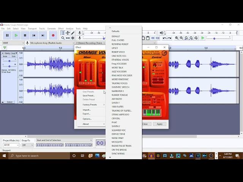The width and height of the screenshot is (243, 182).
Task: Click Options in effect menu
Action: click(x=87, y=119)
